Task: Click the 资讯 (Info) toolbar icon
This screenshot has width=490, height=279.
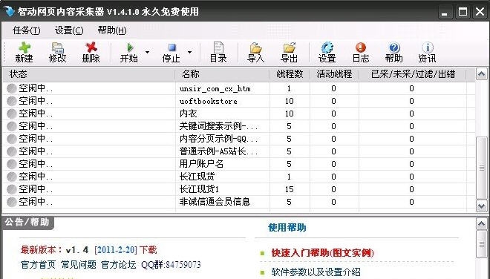Action: click(427, 47)
